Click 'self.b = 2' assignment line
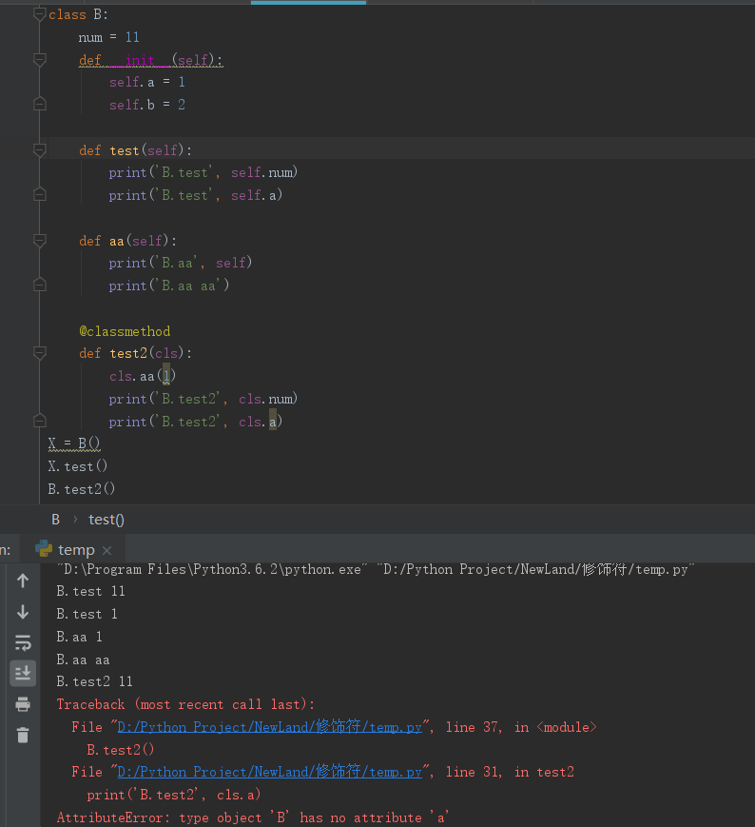755x827 pixels. [x=147, y=105]
